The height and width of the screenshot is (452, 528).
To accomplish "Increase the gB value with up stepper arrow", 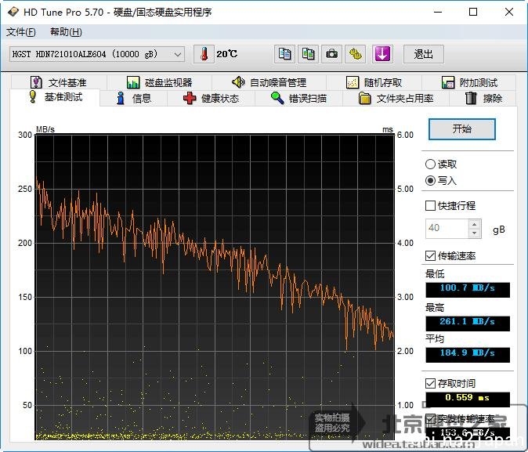I will (475, 224).
